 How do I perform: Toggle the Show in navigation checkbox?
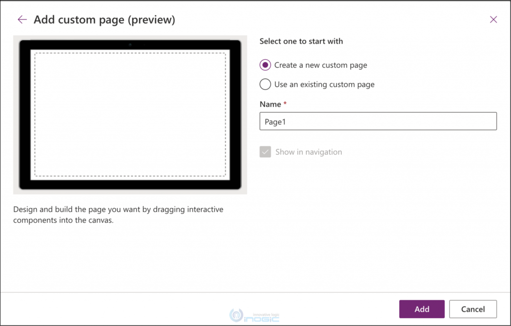click(265, 152)
